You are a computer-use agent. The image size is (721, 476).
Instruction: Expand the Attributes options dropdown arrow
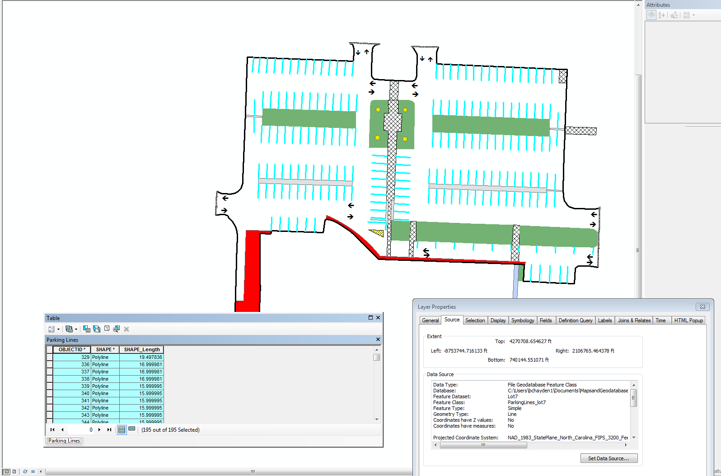click(x=693, y=15)
